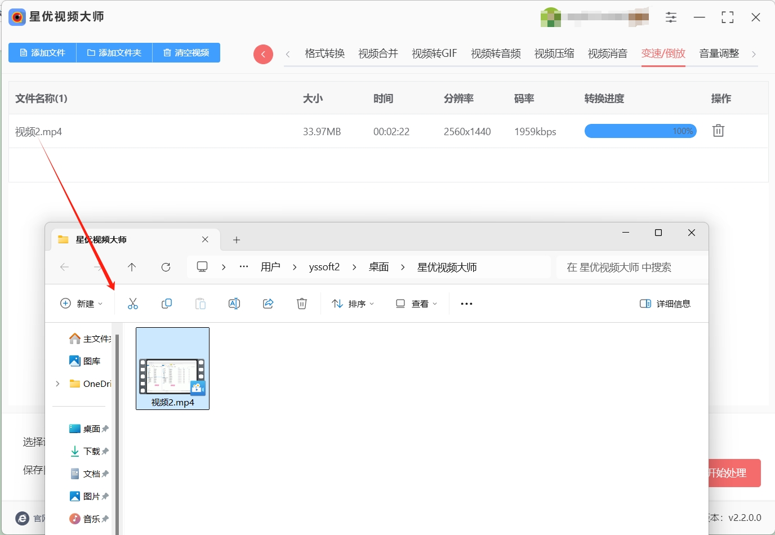Click the Cut scissors icon in Explorer
The height and width of the screenshot is (535, 775).
pos(133,304)
